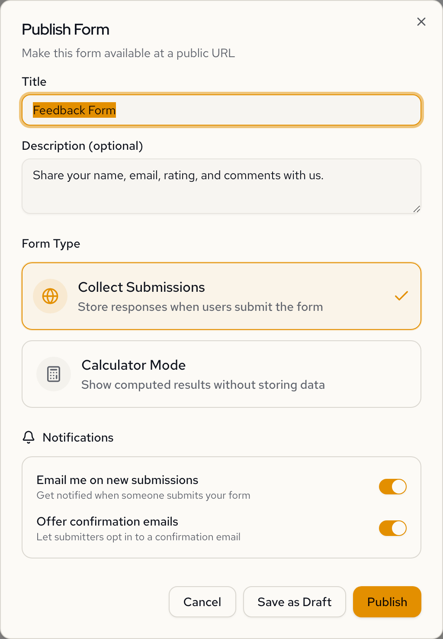Click the Title input containing Feedback Form
This screenshot has height=639, width=443.
pos(221,110)
